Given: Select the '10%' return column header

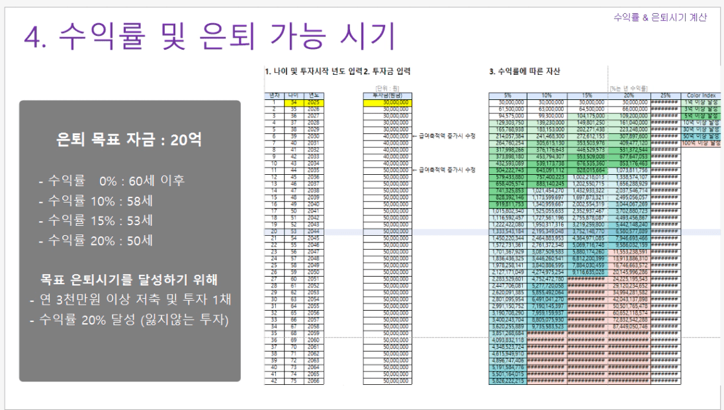Looking at the screenshot, I should [x=547, y=95].
